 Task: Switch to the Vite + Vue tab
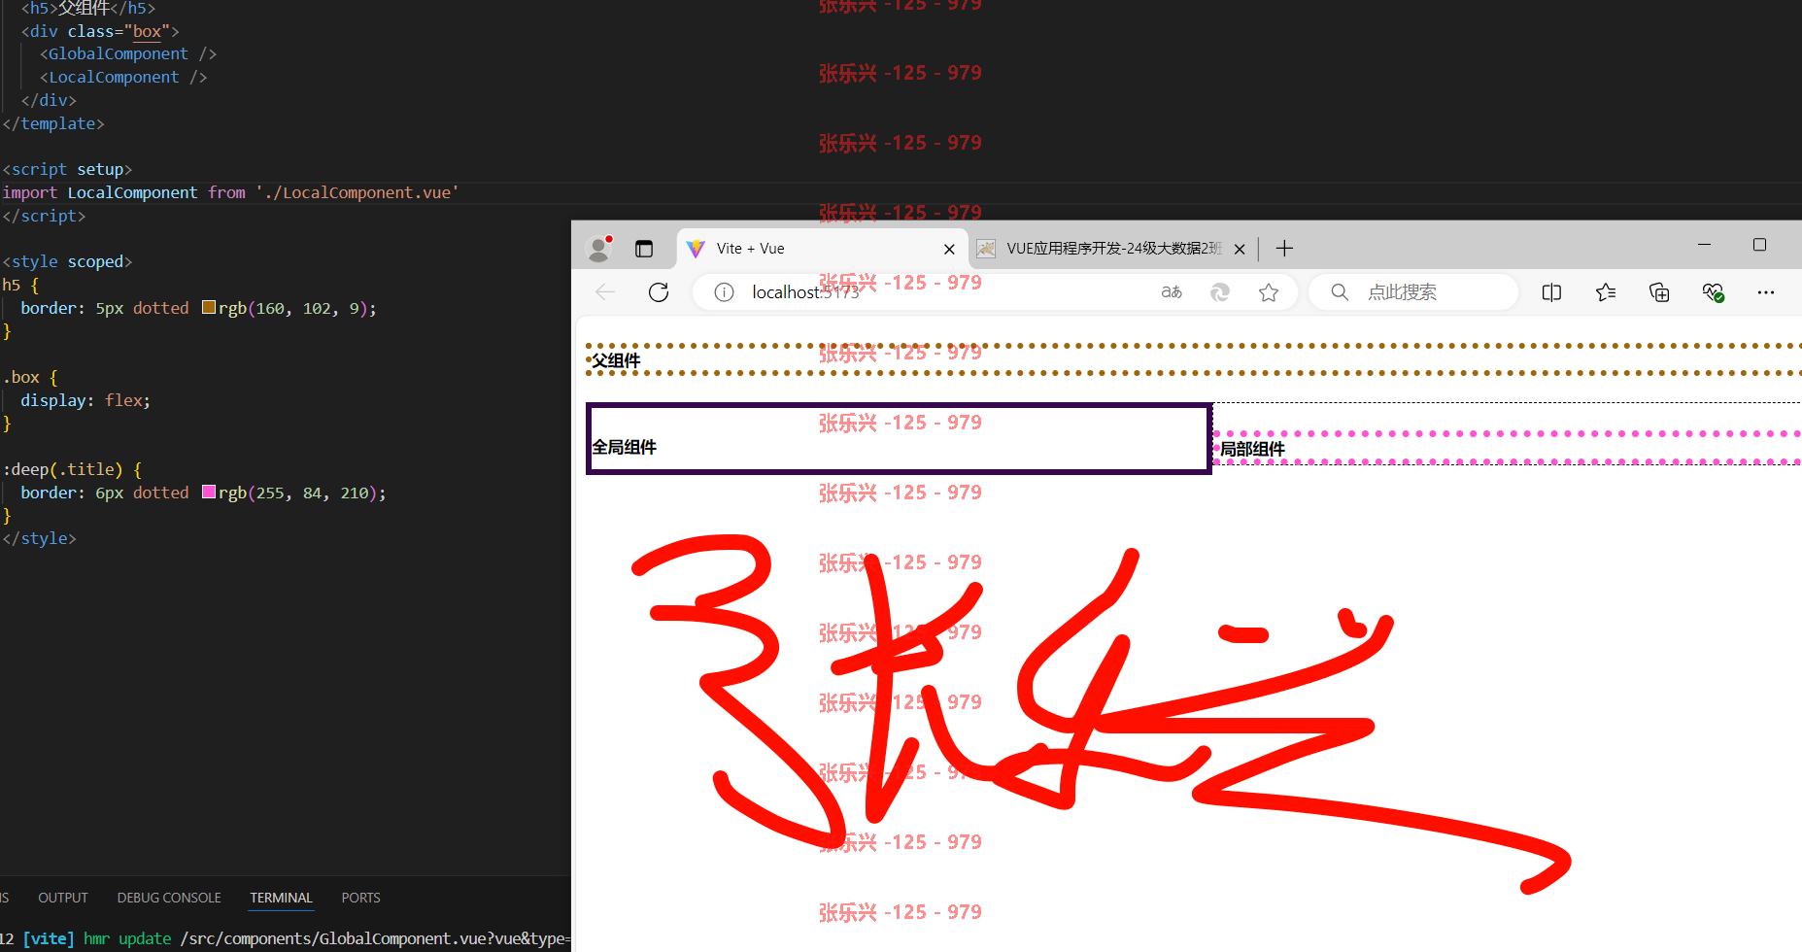tap(821, 249)
